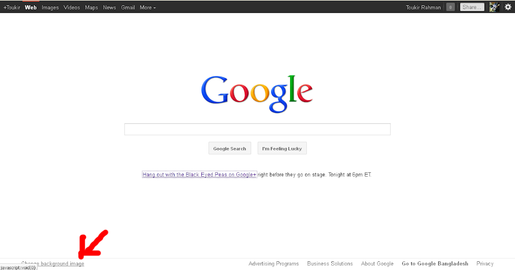
Task: Click Change background image link
Action: coord(53,264)
